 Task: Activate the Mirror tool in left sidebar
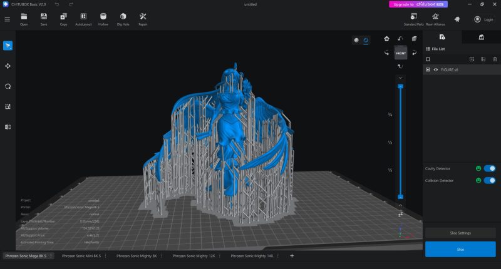click(x=8, y=127)
